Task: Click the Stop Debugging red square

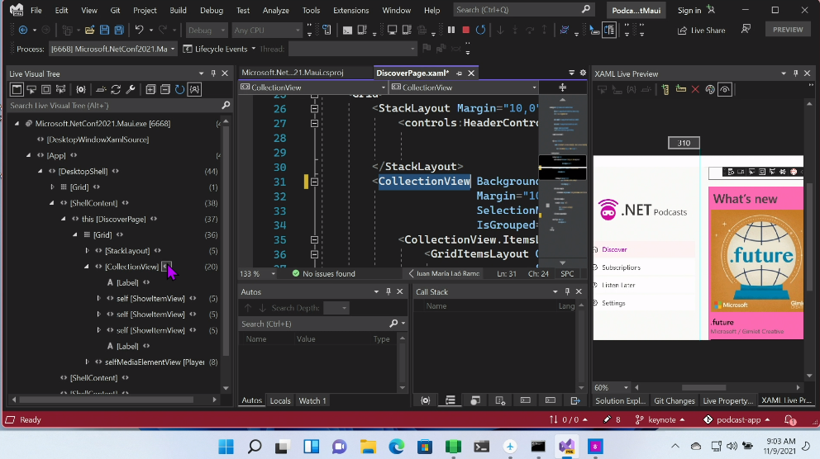Action: [x=466, y=31]
